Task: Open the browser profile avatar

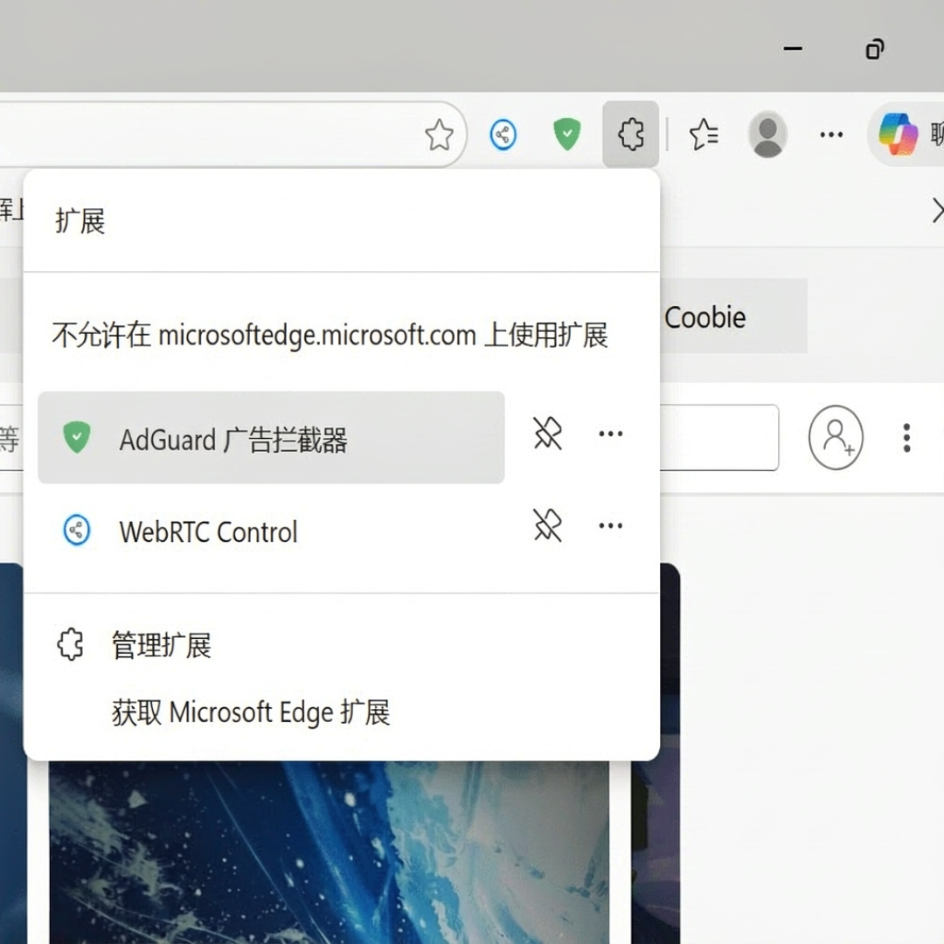Action: 767,135
